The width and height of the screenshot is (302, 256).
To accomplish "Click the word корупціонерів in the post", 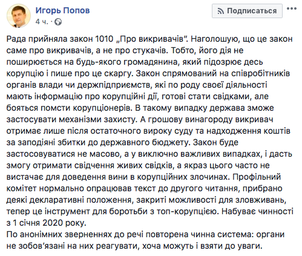I will (x=102, y=108).
